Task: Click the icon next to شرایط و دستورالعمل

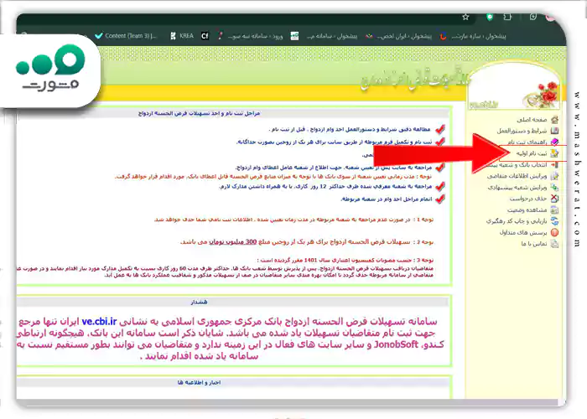Action: click(555, 131)
